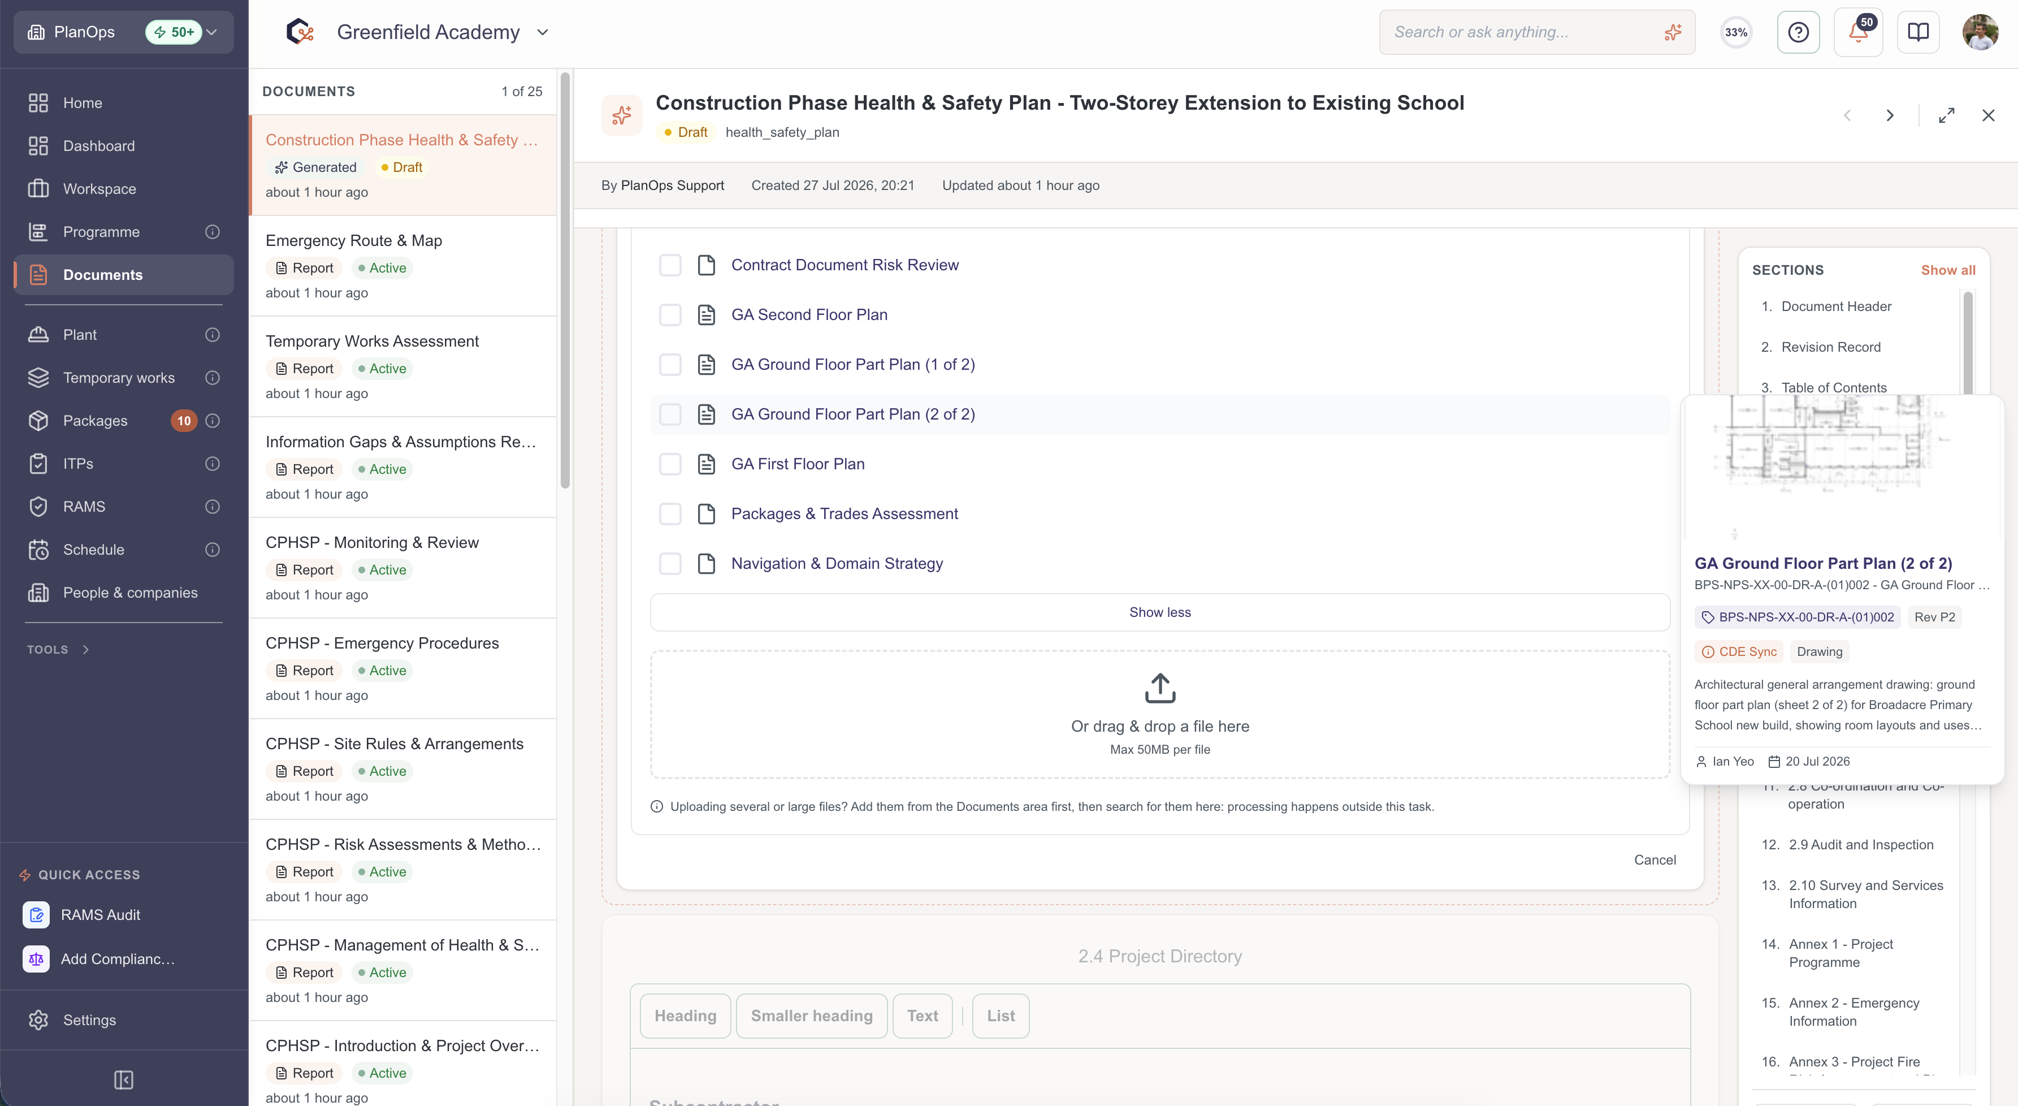
Task: Jump to Revision Record section
Action: point(1830,347)
